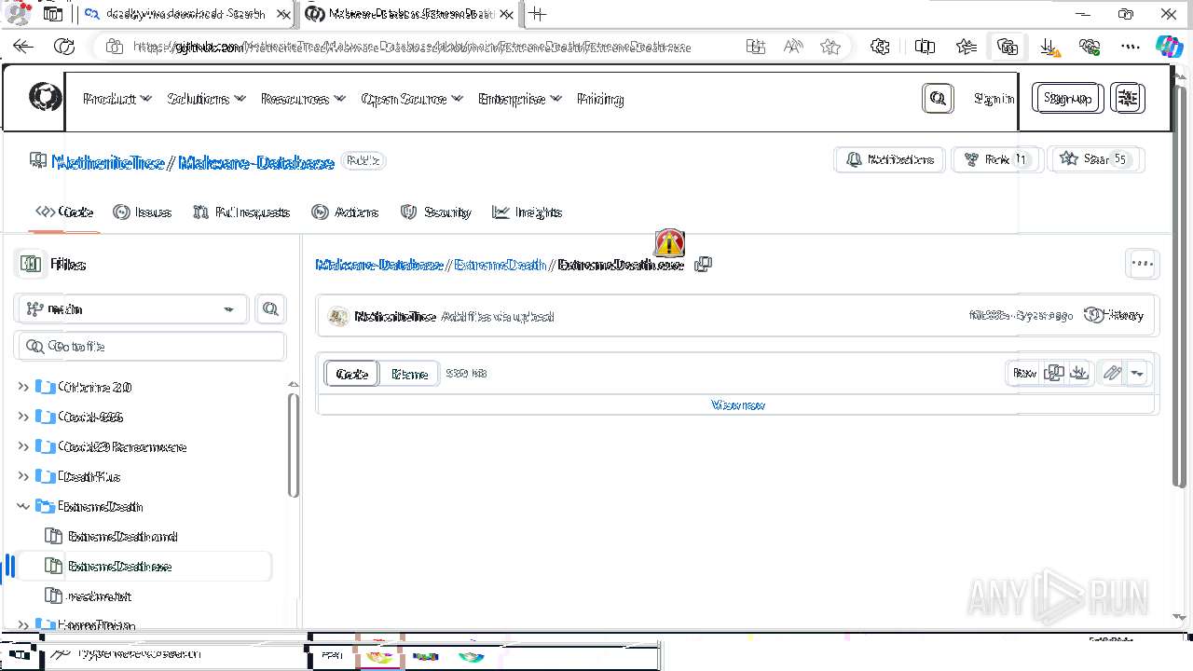Image resolution: width=1193 pixels, height=671 pixels.
Task: Copy raw file contents icon
Action: (1054, 373)
